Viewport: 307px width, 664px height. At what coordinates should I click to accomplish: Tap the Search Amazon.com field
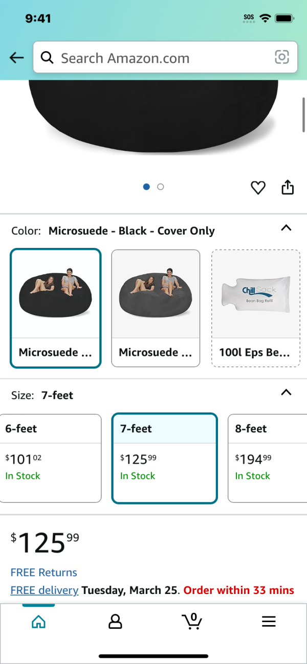click(164, 58)
